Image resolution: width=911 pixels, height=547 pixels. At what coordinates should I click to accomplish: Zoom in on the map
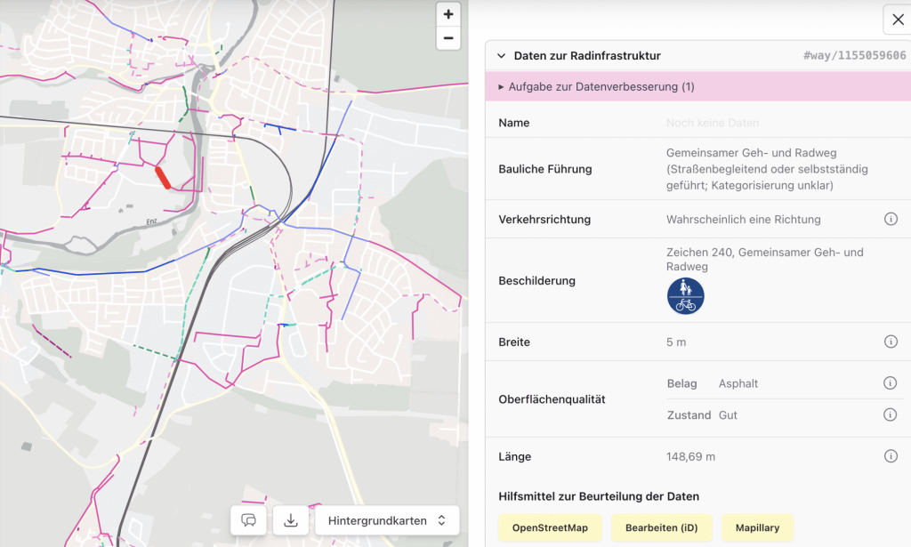(x=448, y=14)
